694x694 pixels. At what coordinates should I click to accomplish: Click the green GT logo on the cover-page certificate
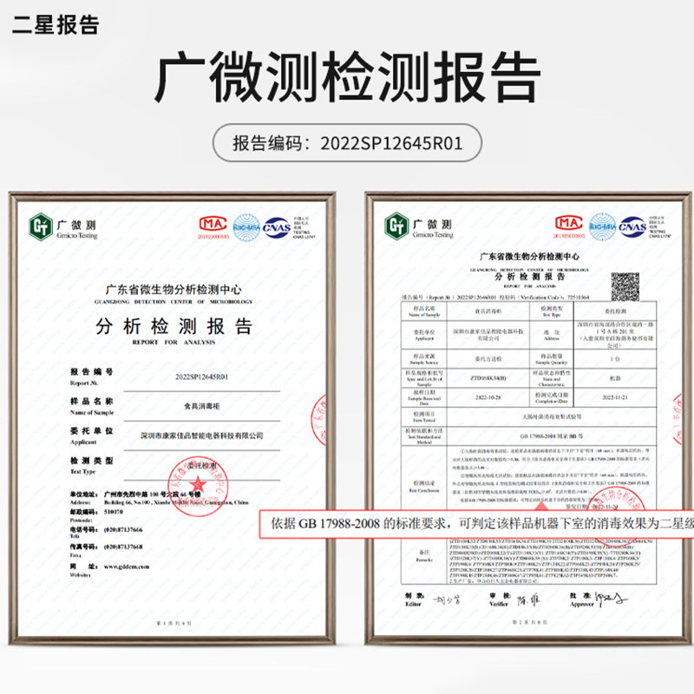[x=41, y=226]
